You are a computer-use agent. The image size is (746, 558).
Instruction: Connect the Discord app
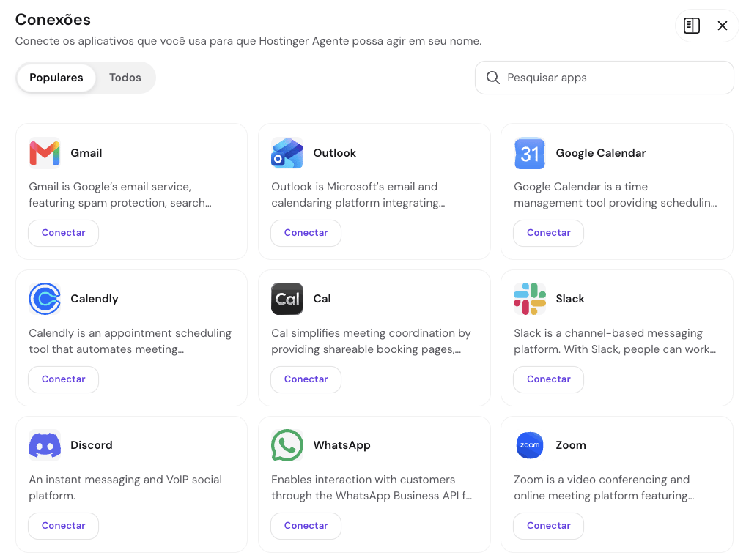click(x=63, y=526)
